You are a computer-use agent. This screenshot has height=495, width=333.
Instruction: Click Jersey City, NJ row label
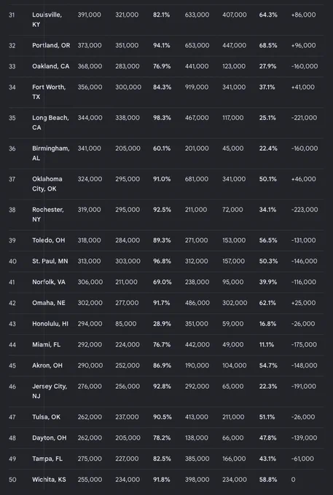click(x=50, y=391)
